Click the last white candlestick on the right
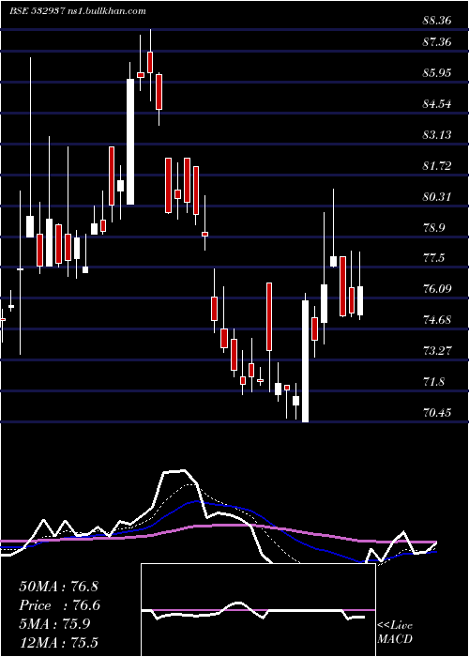Viewport: 469px width, 657px height. pos(360,300)
